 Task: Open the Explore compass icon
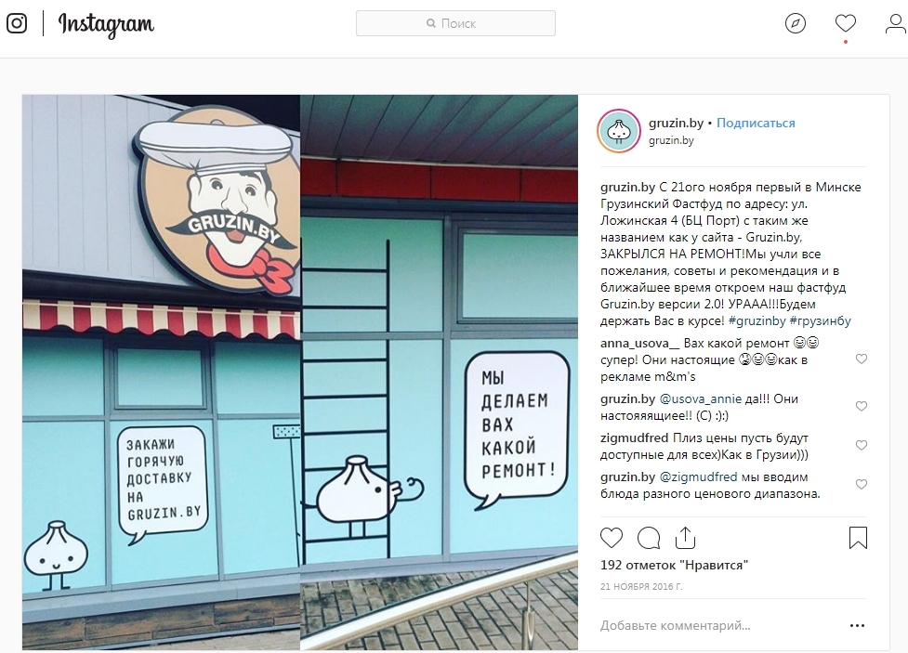tap(795, 23)
